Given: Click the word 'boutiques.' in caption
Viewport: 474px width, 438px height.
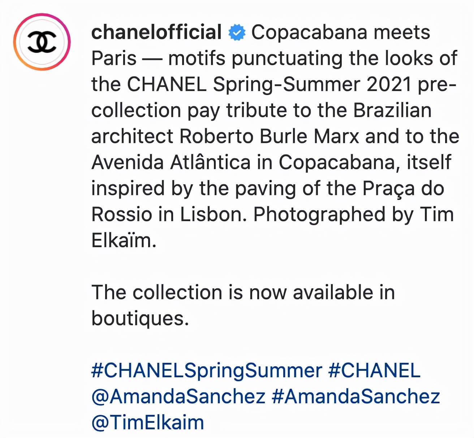Looking at the screenshot, I should pos(140,319).
